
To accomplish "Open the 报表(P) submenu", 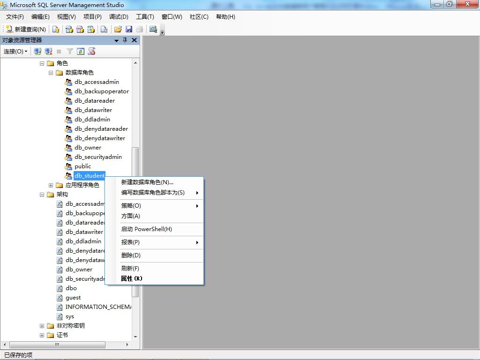I will tap(154, 242).
